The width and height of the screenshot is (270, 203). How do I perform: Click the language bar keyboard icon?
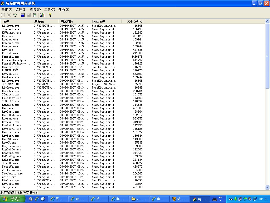[x=215, y=199]
